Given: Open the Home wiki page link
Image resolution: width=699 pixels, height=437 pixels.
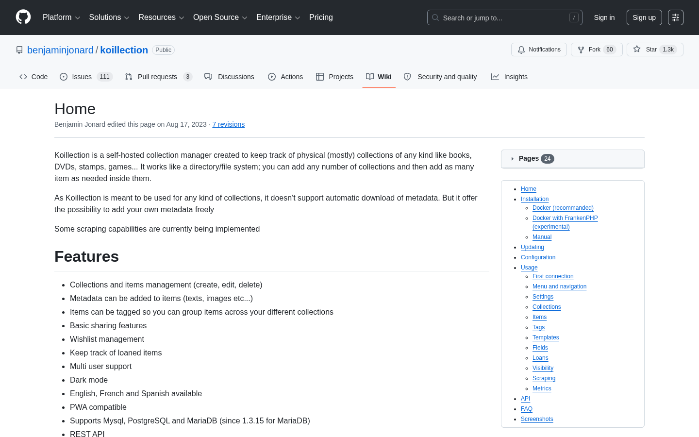Looking at the screenshot, I should pos(529,189).
